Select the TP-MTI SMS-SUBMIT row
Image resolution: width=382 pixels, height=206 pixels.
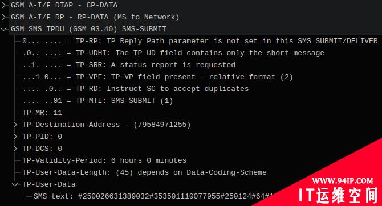pos(97,101)
